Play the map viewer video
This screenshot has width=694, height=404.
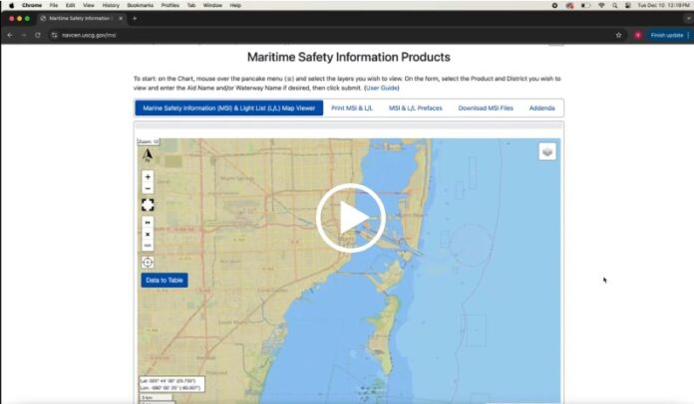(x=350, y=217)
